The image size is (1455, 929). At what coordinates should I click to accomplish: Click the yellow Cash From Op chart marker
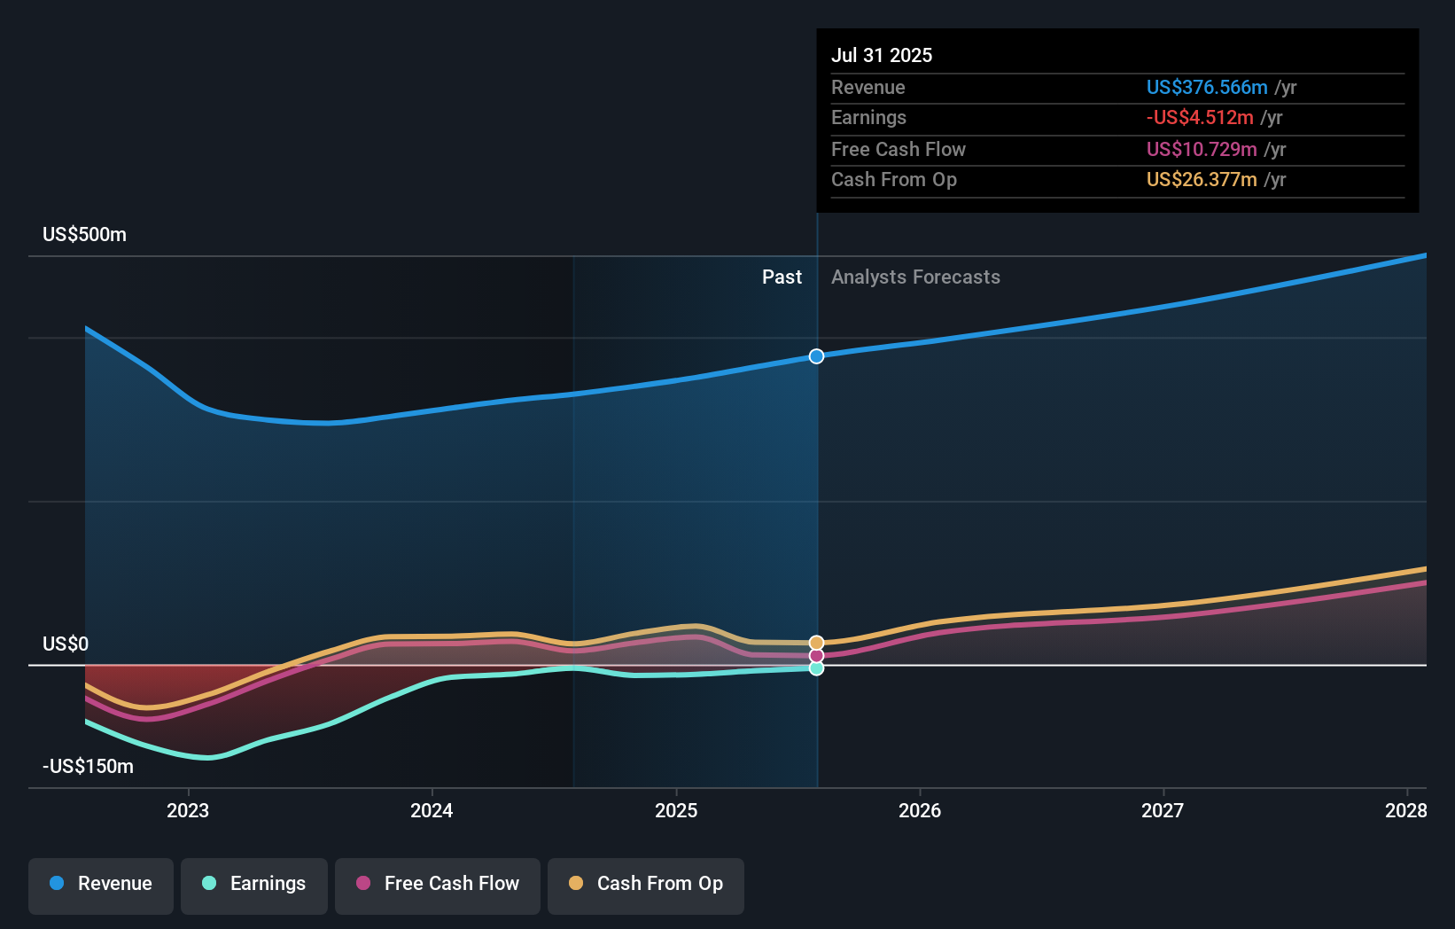816,641
